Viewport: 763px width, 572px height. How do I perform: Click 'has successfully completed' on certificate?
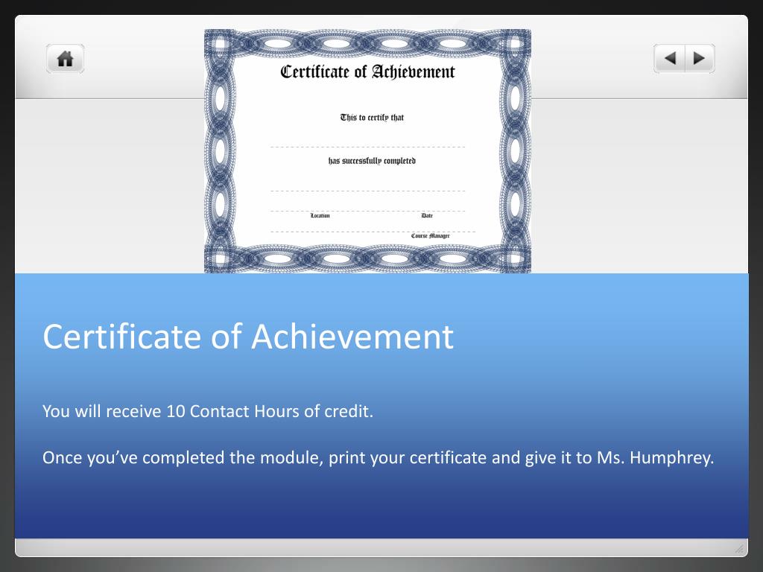tap(372, 161)
